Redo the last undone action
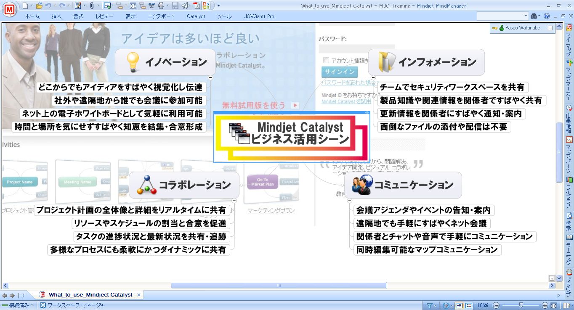Screen dimensions: 574x310 tap(62, 5)
